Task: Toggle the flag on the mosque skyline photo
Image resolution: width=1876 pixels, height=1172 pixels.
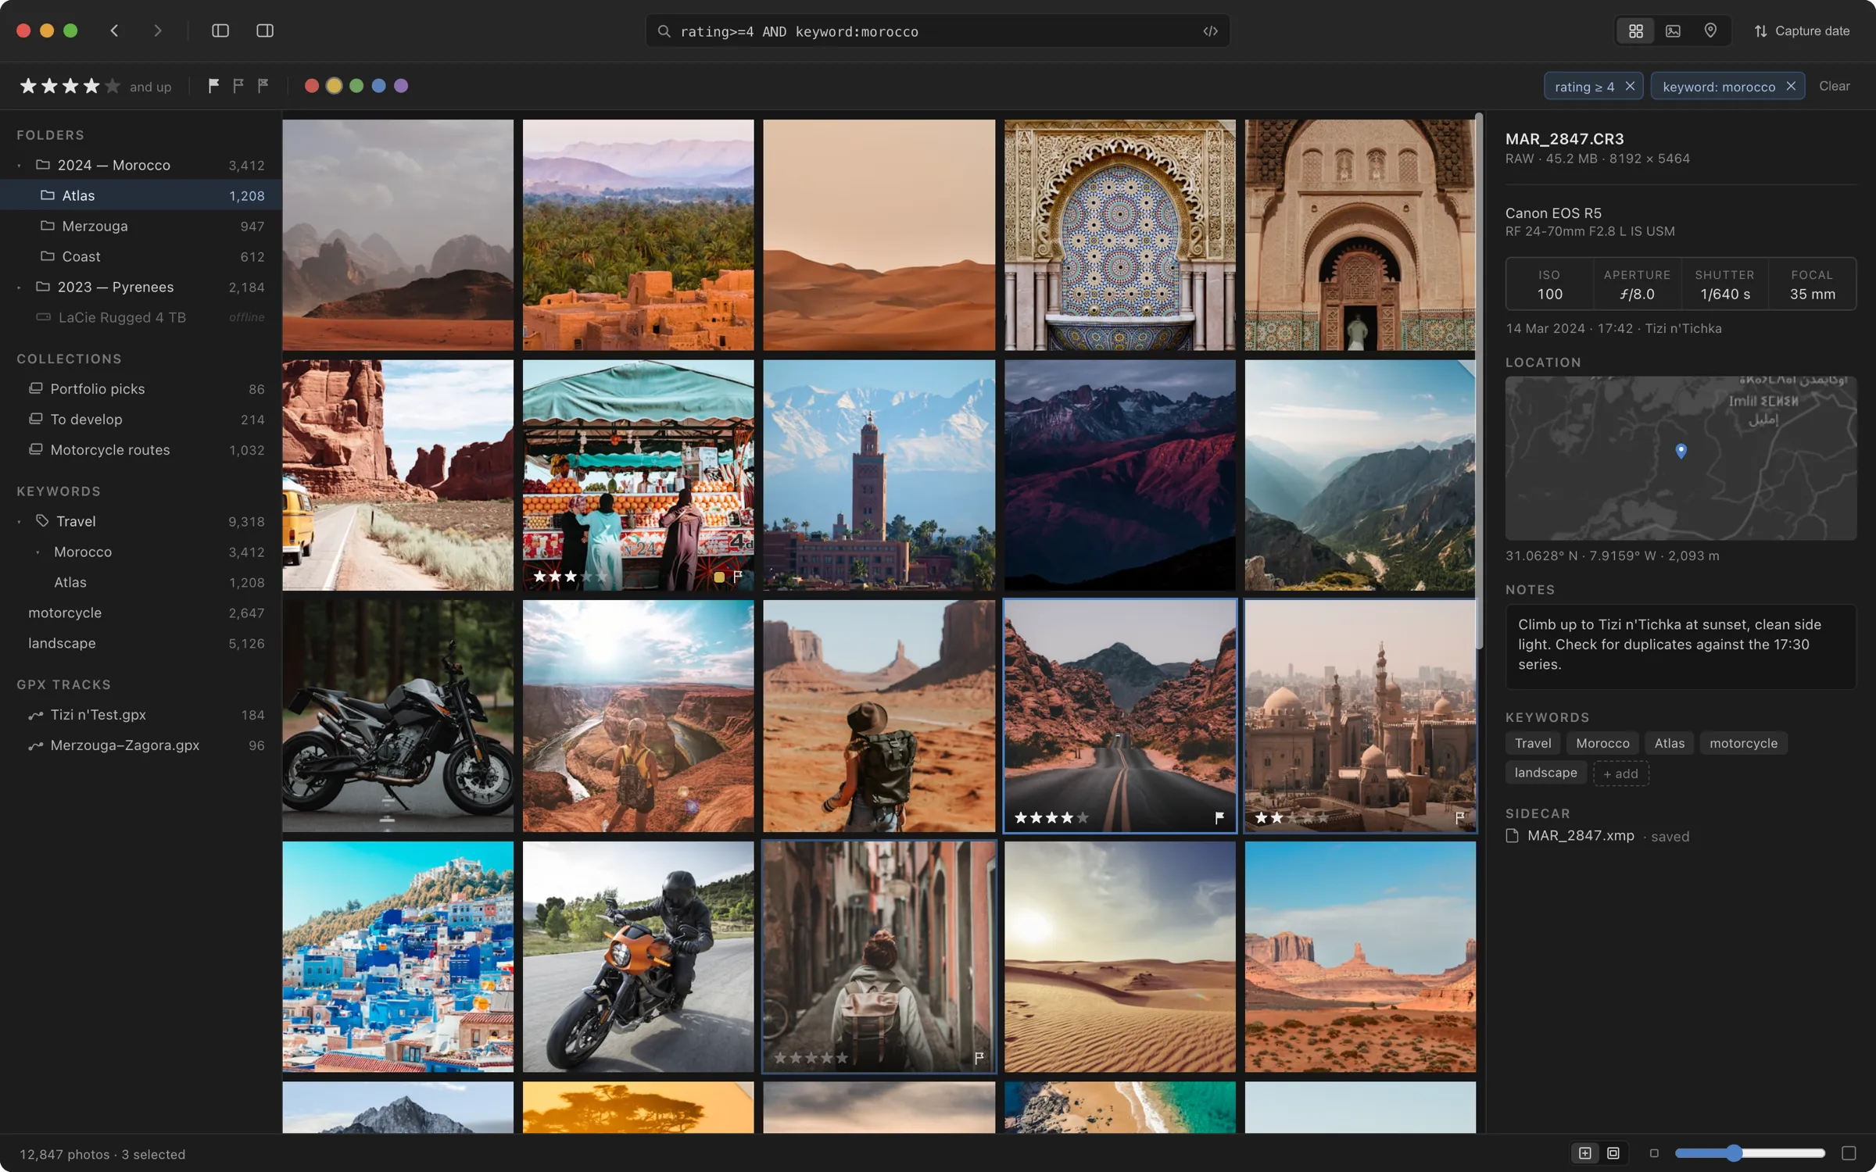Action: [1459, 817]
